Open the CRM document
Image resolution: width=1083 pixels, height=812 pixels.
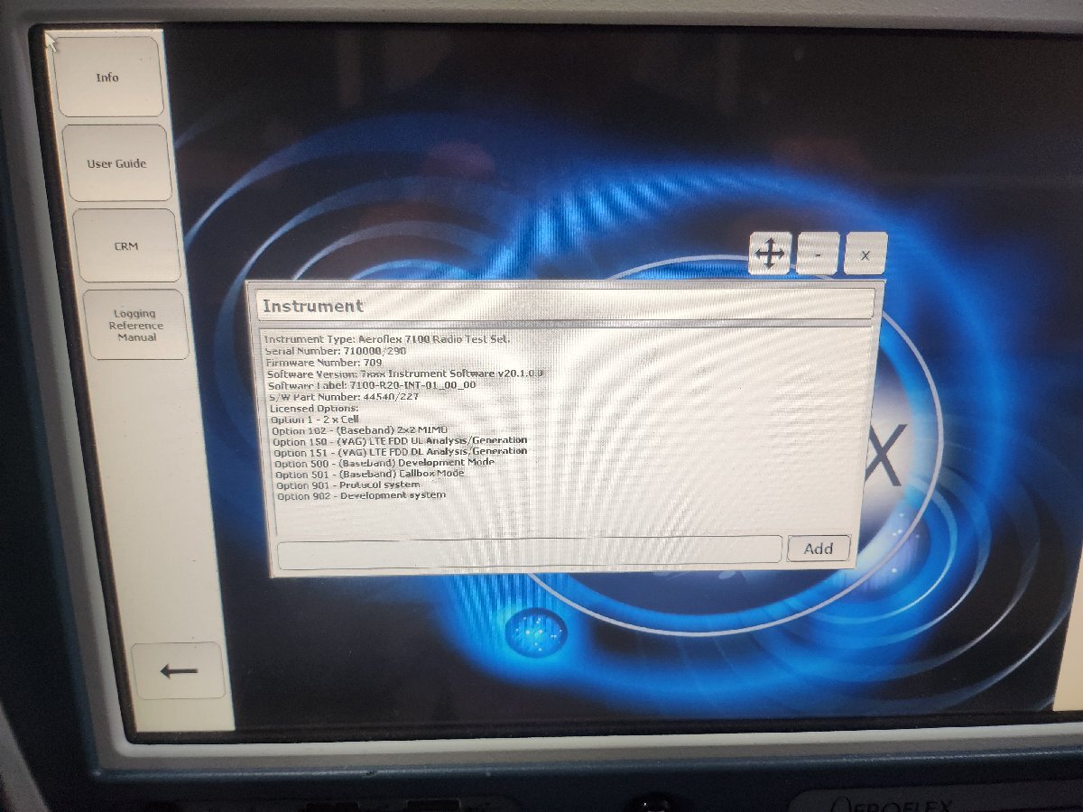127,244
